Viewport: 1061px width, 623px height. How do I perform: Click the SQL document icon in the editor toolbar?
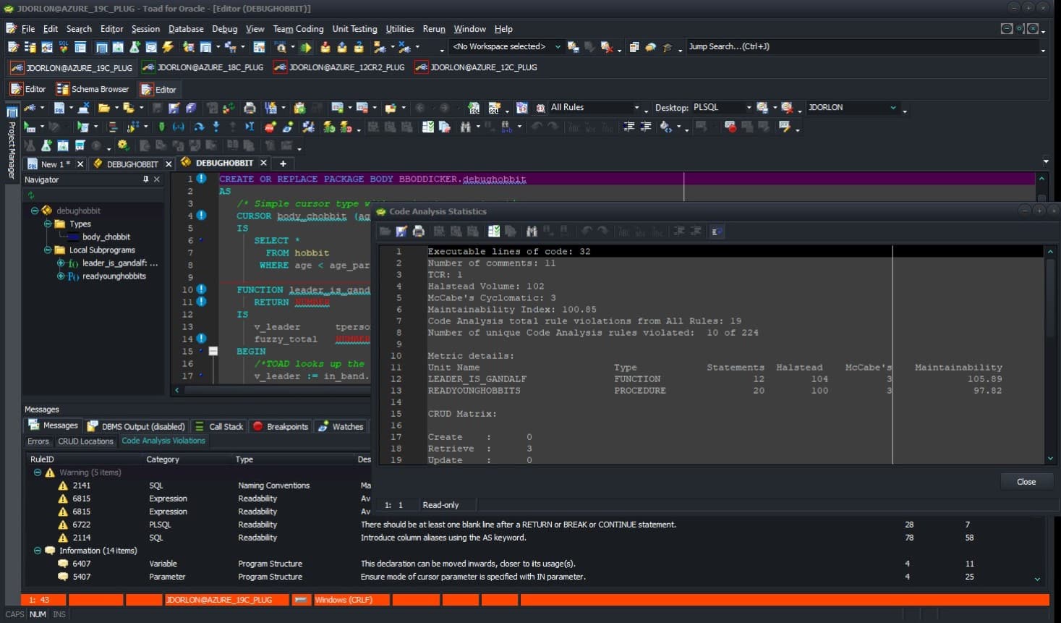[x=59, y=108]
